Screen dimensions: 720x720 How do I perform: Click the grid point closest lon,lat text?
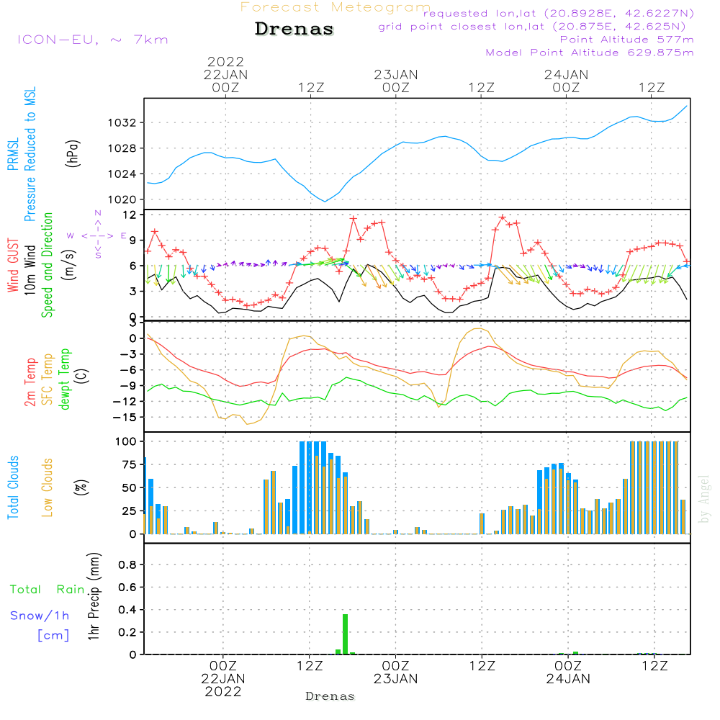[532, 27]
